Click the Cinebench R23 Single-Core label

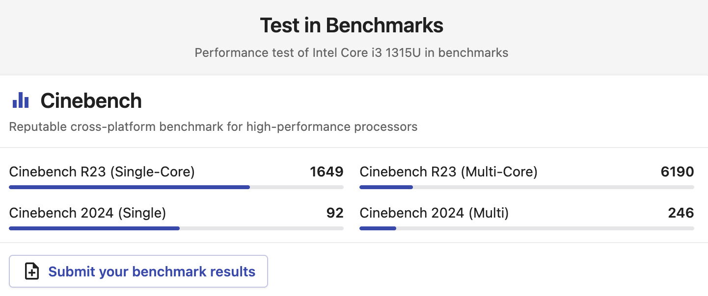tap(102, 172)
